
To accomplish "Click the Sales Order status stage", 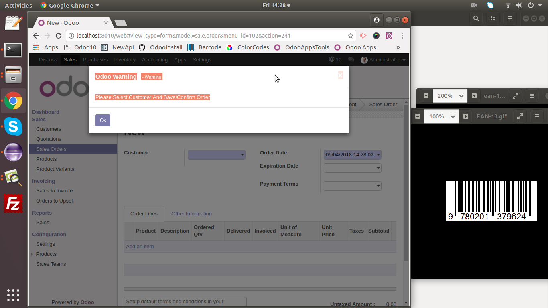I will (383, 105).
